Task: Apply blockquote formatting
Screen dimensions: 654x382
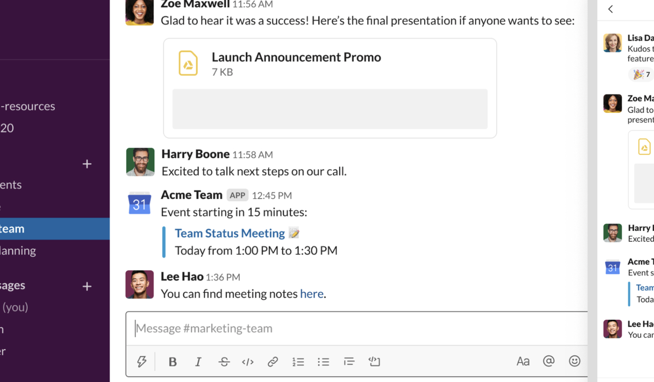Action: 349,361
